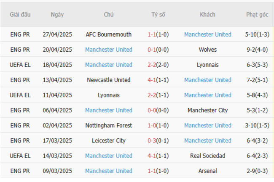Click the Wolves team name
The image size is (274, 182).
click(x=207, y=50)
